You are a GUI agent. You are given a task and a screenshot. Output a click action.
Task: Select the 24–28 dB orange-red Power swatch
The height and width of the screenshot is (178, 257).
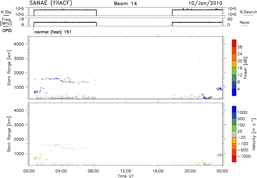point(234,50)
